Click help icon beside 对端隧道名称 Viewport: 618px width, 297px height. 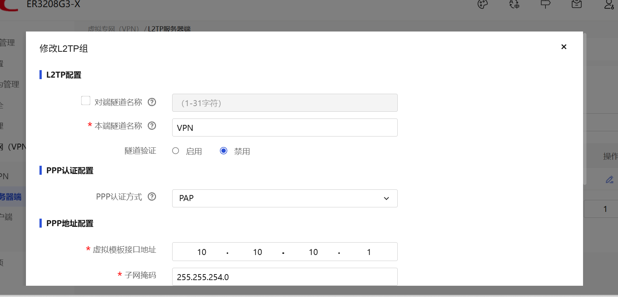click(152, 102)
